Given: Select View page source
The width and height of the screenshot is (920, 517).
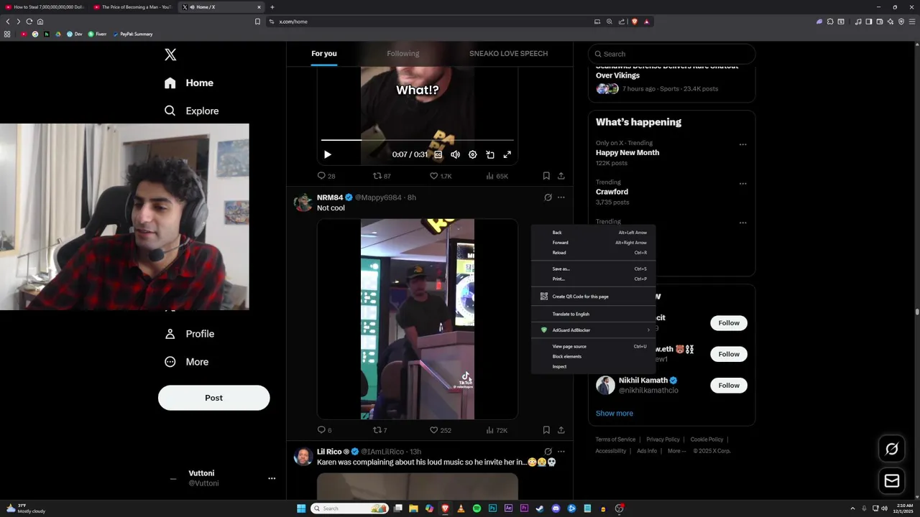Looking at the screenshot, I should click(x=593, y=346).
